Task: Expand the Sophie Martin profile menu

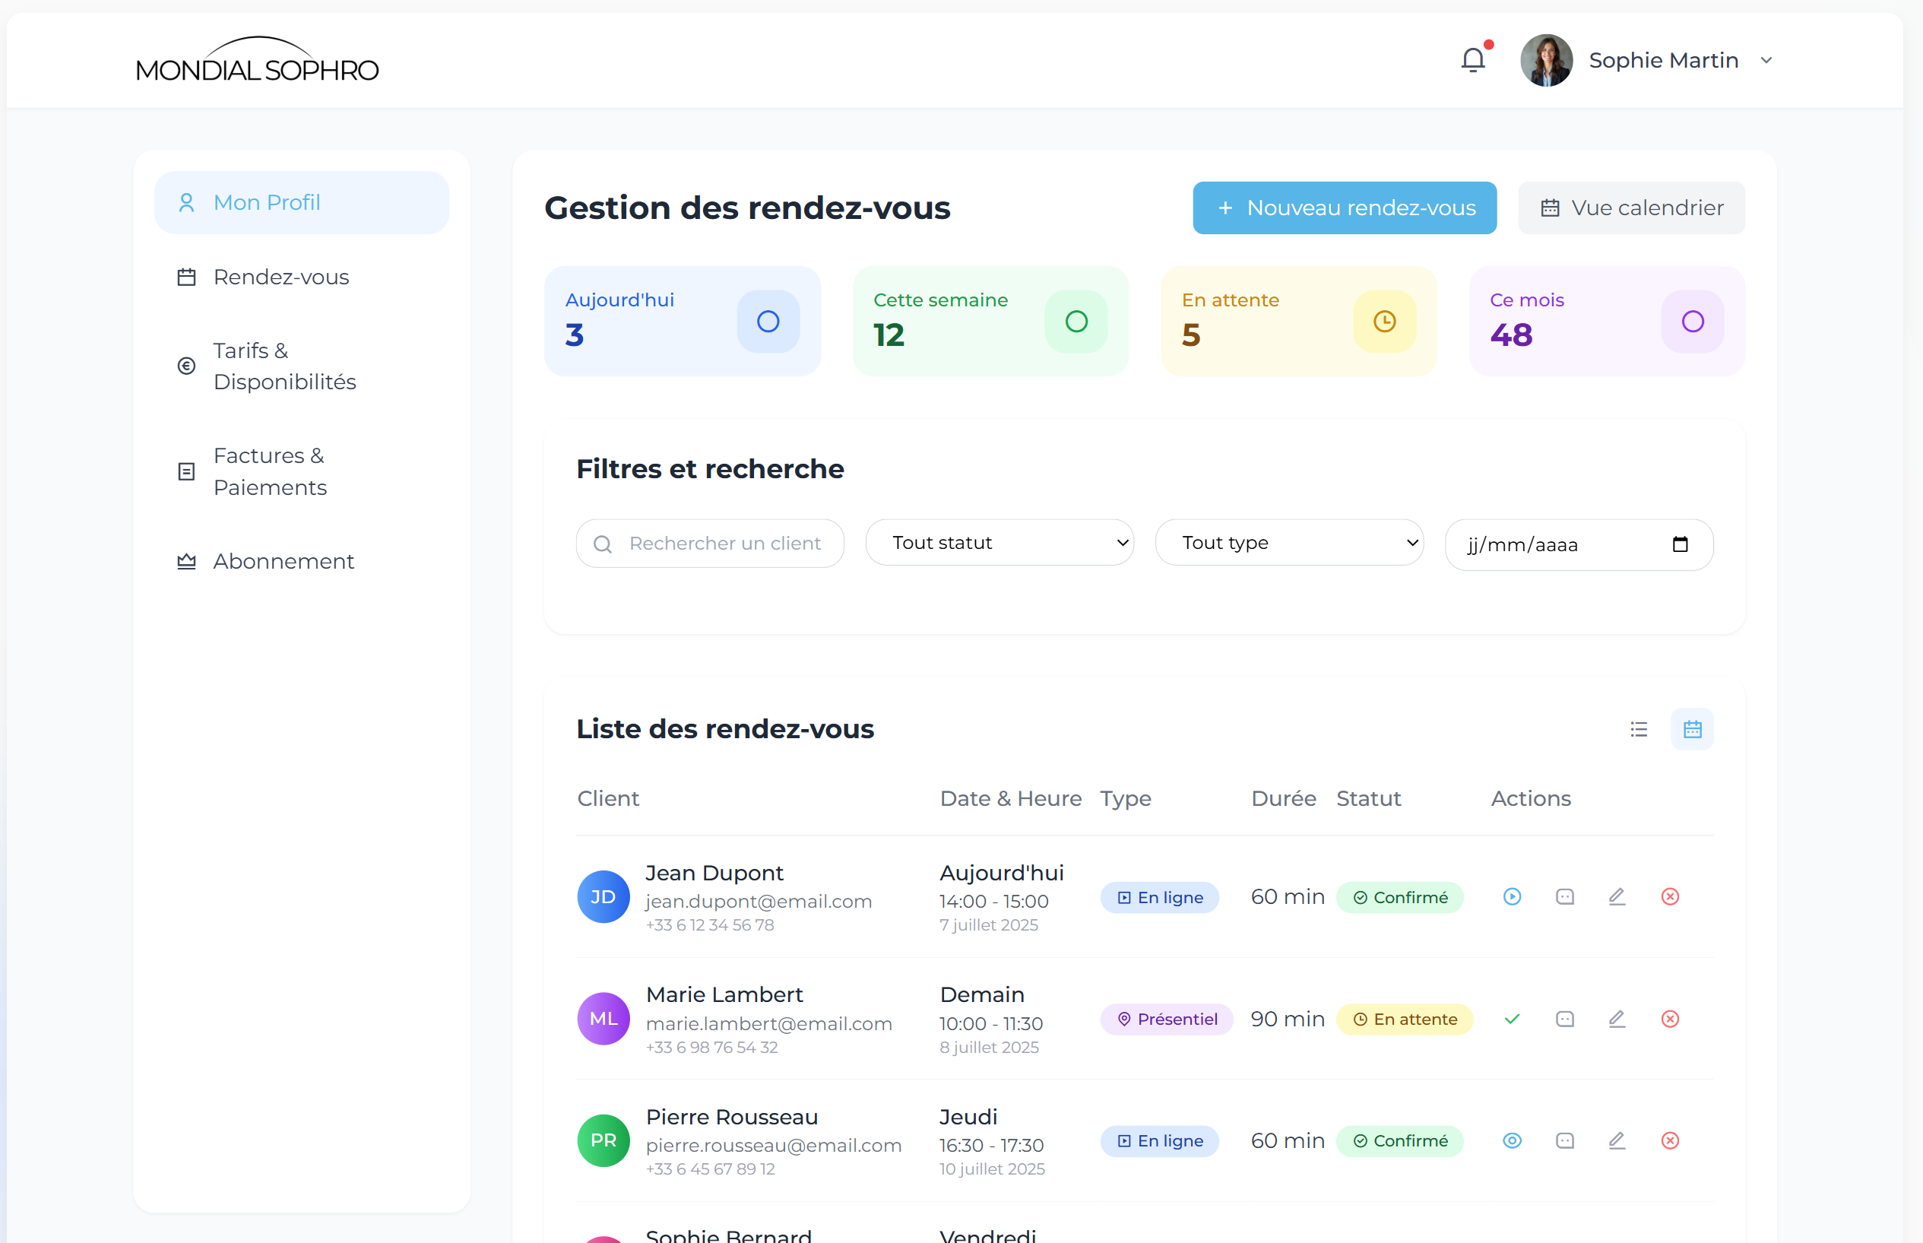Action: (x=1766, y=60)
